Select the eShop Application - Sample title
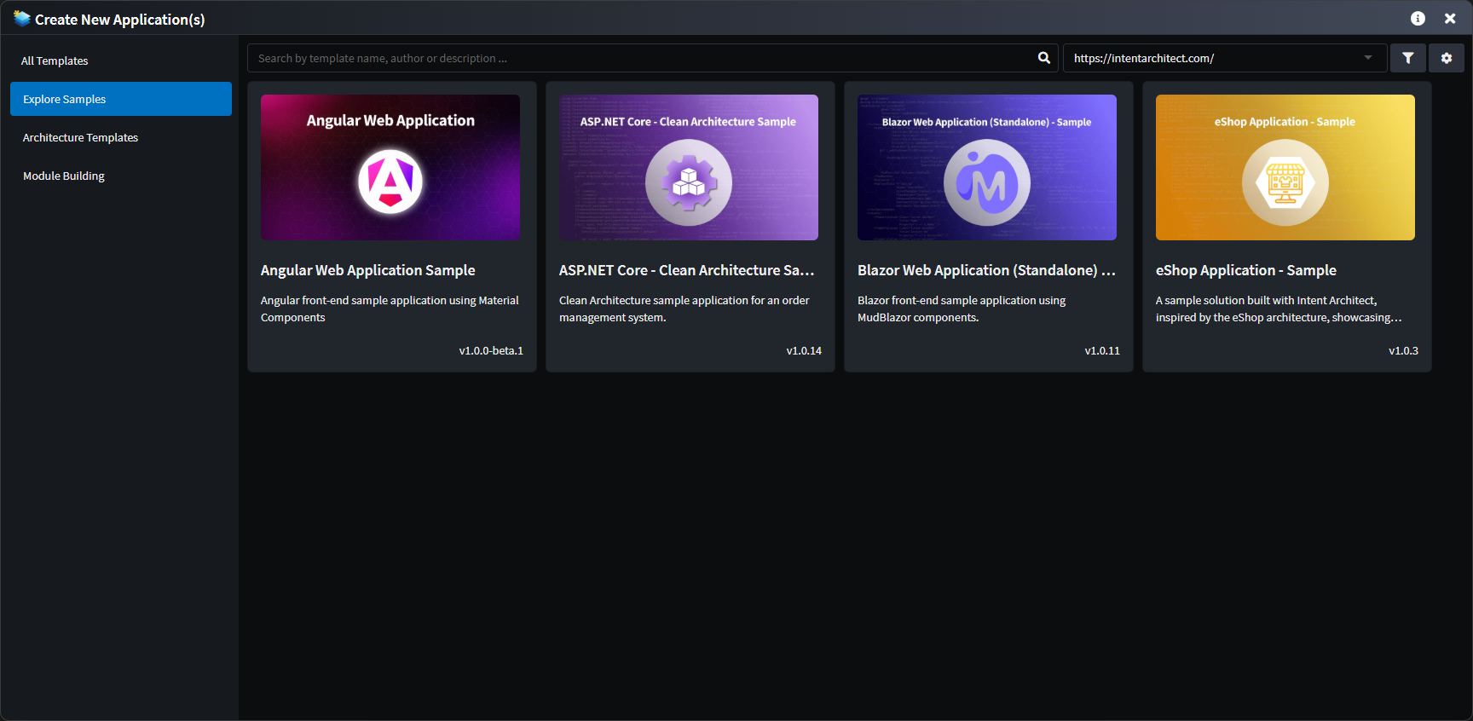The image size is (1473, 721). click(x=1246, y=270)
